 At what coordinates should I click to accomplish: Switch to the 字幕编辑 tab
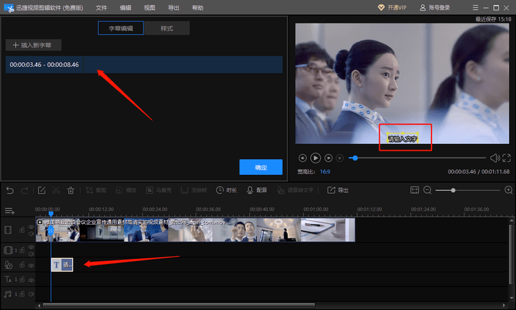[x=121, y=28]
